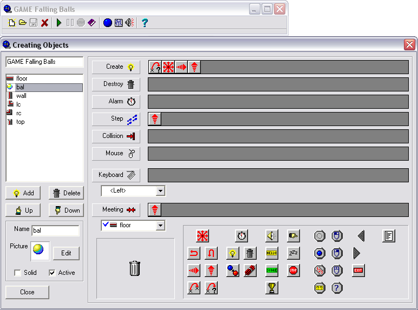Select the pointing hand action in palette
Image resolution: width=418 pixels, height=310 pixels.
(x=293, y=236)
